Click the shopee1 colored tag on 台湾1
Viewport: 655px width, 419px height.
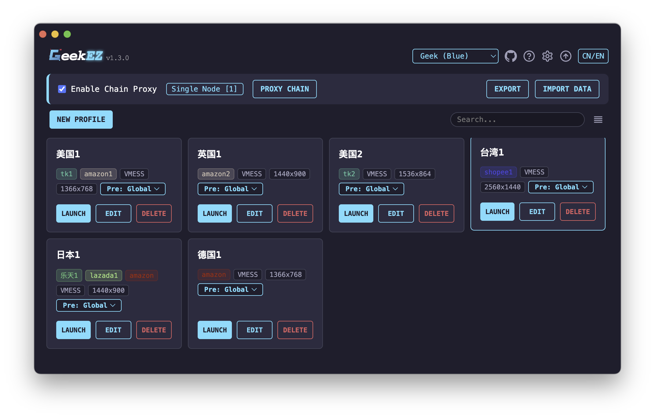pos(498,172)
